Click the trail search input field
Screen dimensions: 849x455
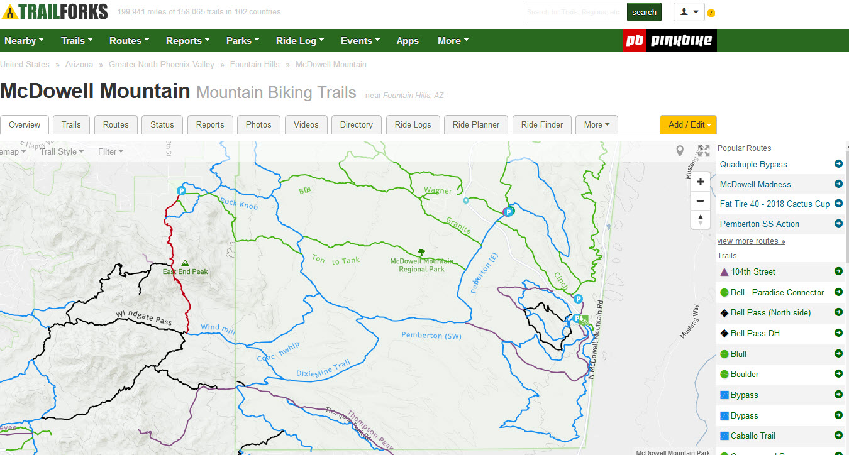[574, 12]
